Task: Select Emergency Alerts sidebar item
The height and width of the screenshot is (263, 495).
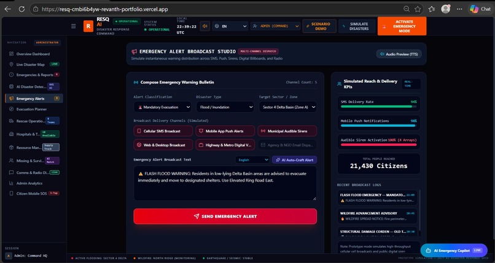Action: (34, 99)
